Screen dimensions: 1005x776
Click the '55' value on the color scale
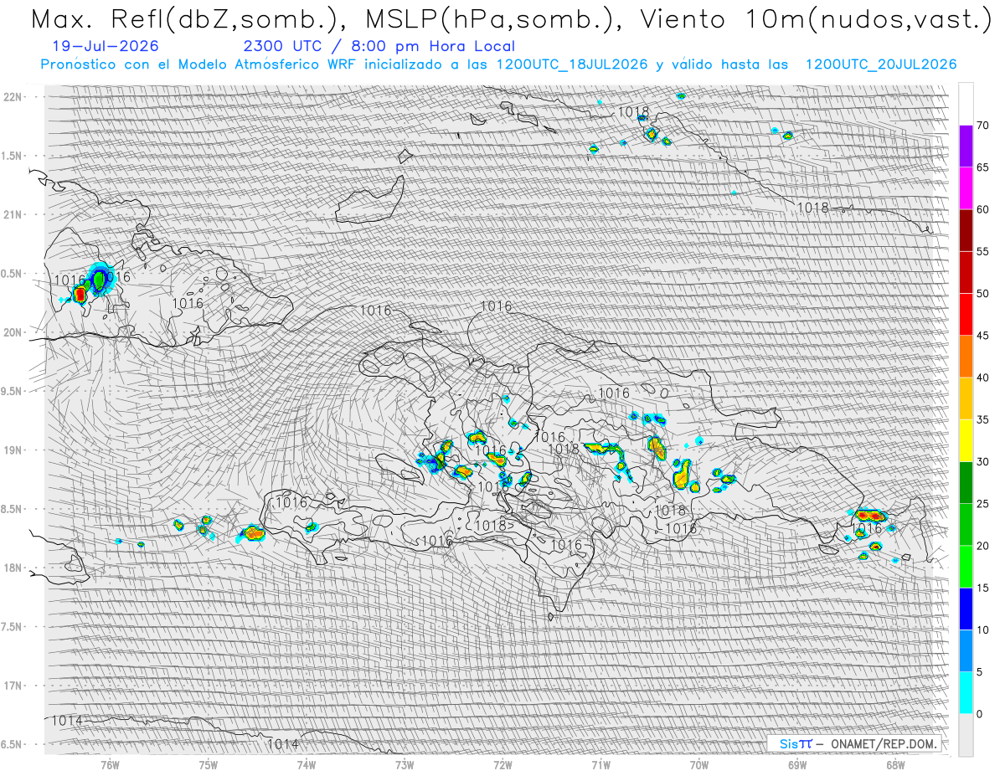(982, 251)
